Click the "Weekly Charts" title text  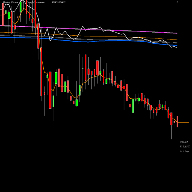(x=10, y=2)
